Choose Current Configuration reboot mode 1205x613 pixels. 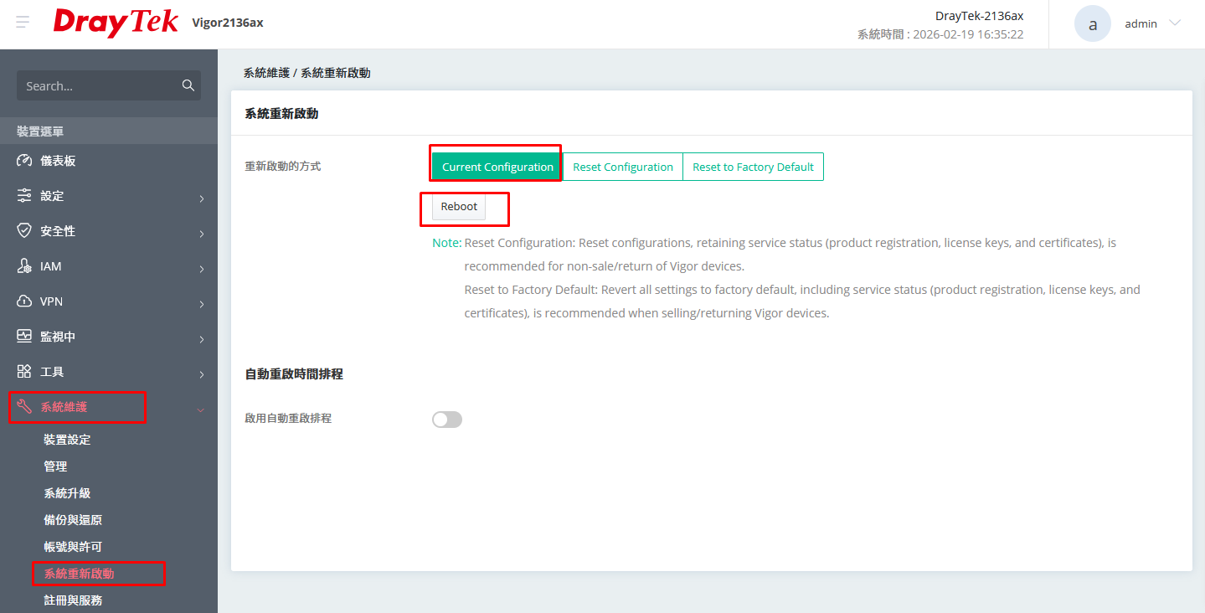tap(497, 167)
